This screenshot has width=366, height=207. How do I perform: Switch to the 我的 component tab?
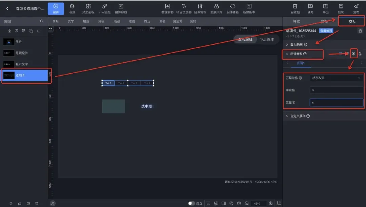pos(193,21)
